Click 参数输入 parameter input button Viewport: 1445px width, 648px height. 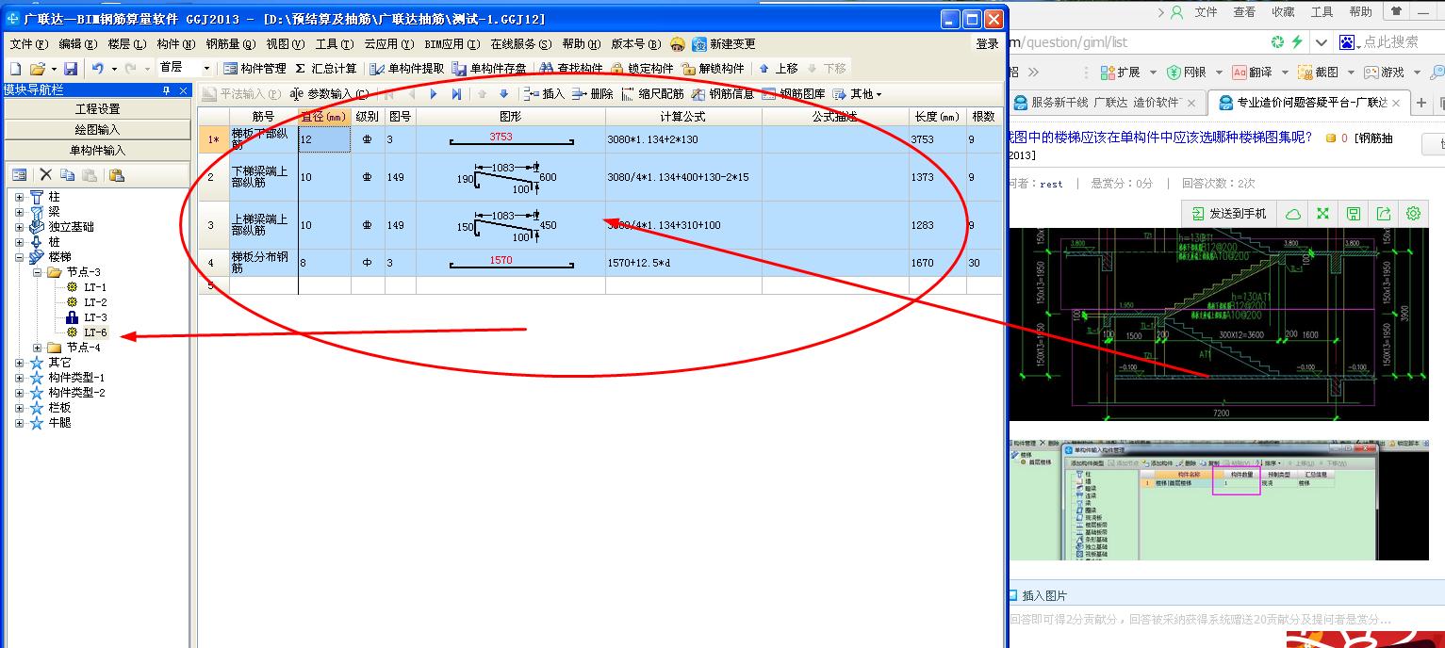pyautogui.click(x=328, y=94)
